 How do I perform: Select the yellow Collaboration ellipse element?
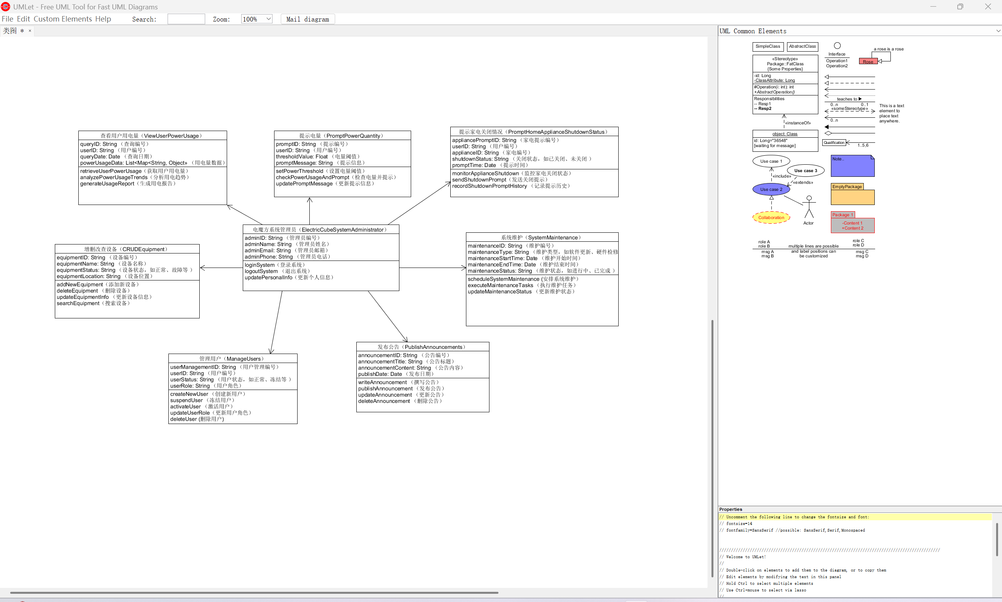click(x=771, y=217)
